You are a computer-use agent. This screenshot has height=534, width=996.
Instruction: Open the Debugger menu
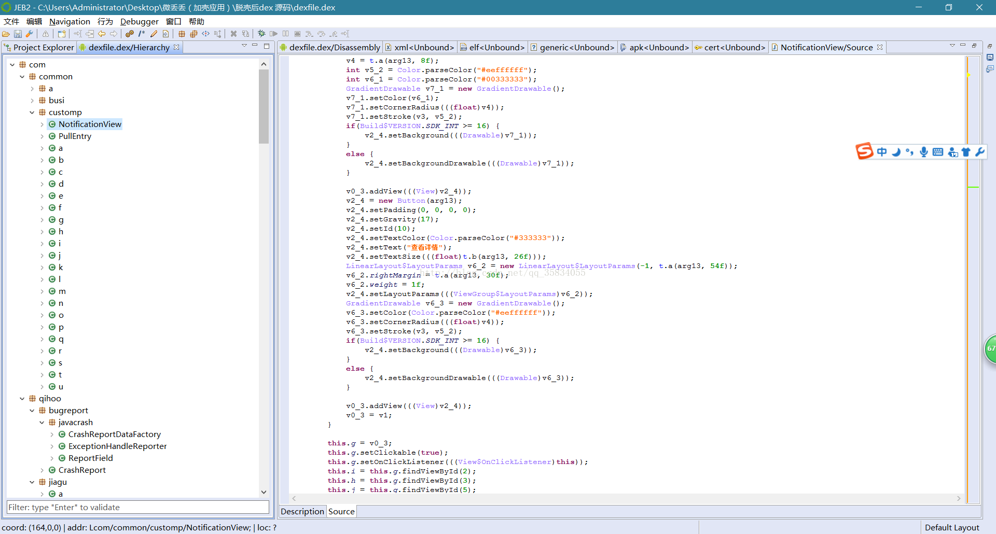[139, 21]
